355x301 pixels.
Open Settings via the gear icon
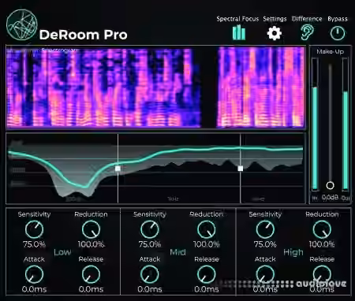coord(275,33)
